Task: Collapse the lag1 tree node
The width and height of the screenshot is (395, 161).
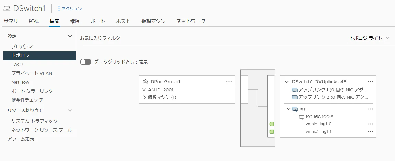Action: click(288, 109)
